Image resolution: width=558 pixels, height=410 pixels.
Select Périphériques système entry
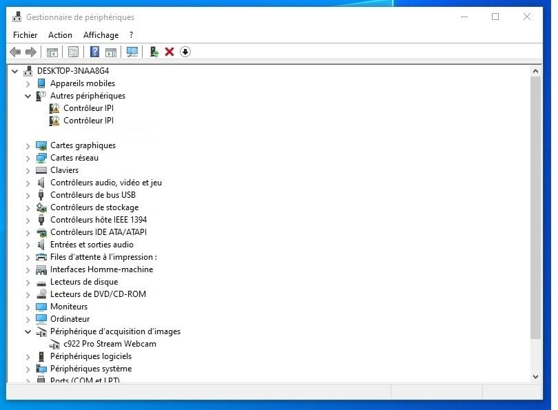[x=91, y=369]
